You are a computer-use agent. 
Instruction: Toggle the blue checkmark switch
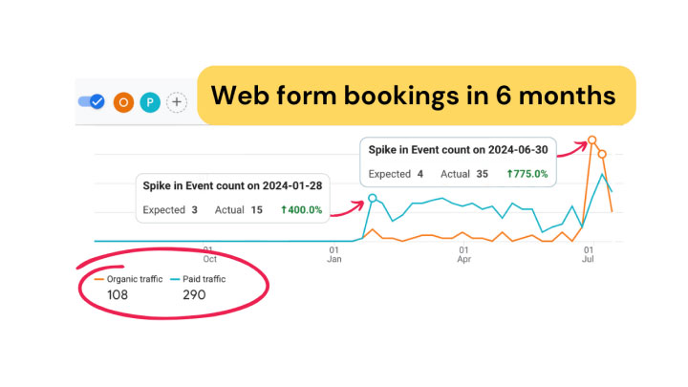coord(92,102)
